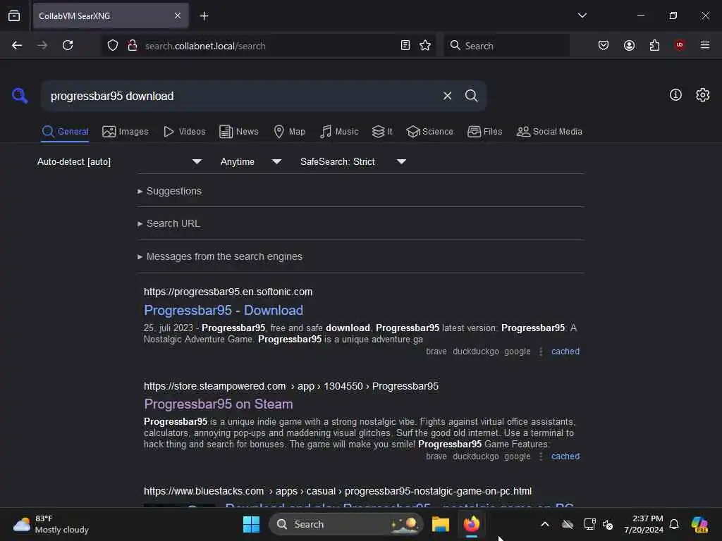The height and width of the screenshot is (541, 722).
Task: Open the Pocket save icon
Action: tap(604, 45)
